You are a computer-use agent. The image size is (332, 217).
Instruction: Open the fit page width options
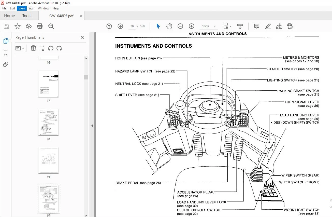point(227,26)
